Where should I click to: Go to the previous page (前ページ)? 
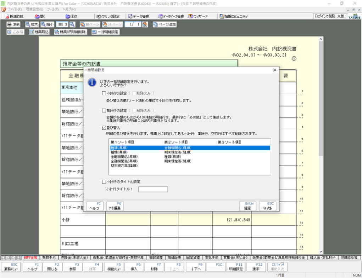(90, 24)
